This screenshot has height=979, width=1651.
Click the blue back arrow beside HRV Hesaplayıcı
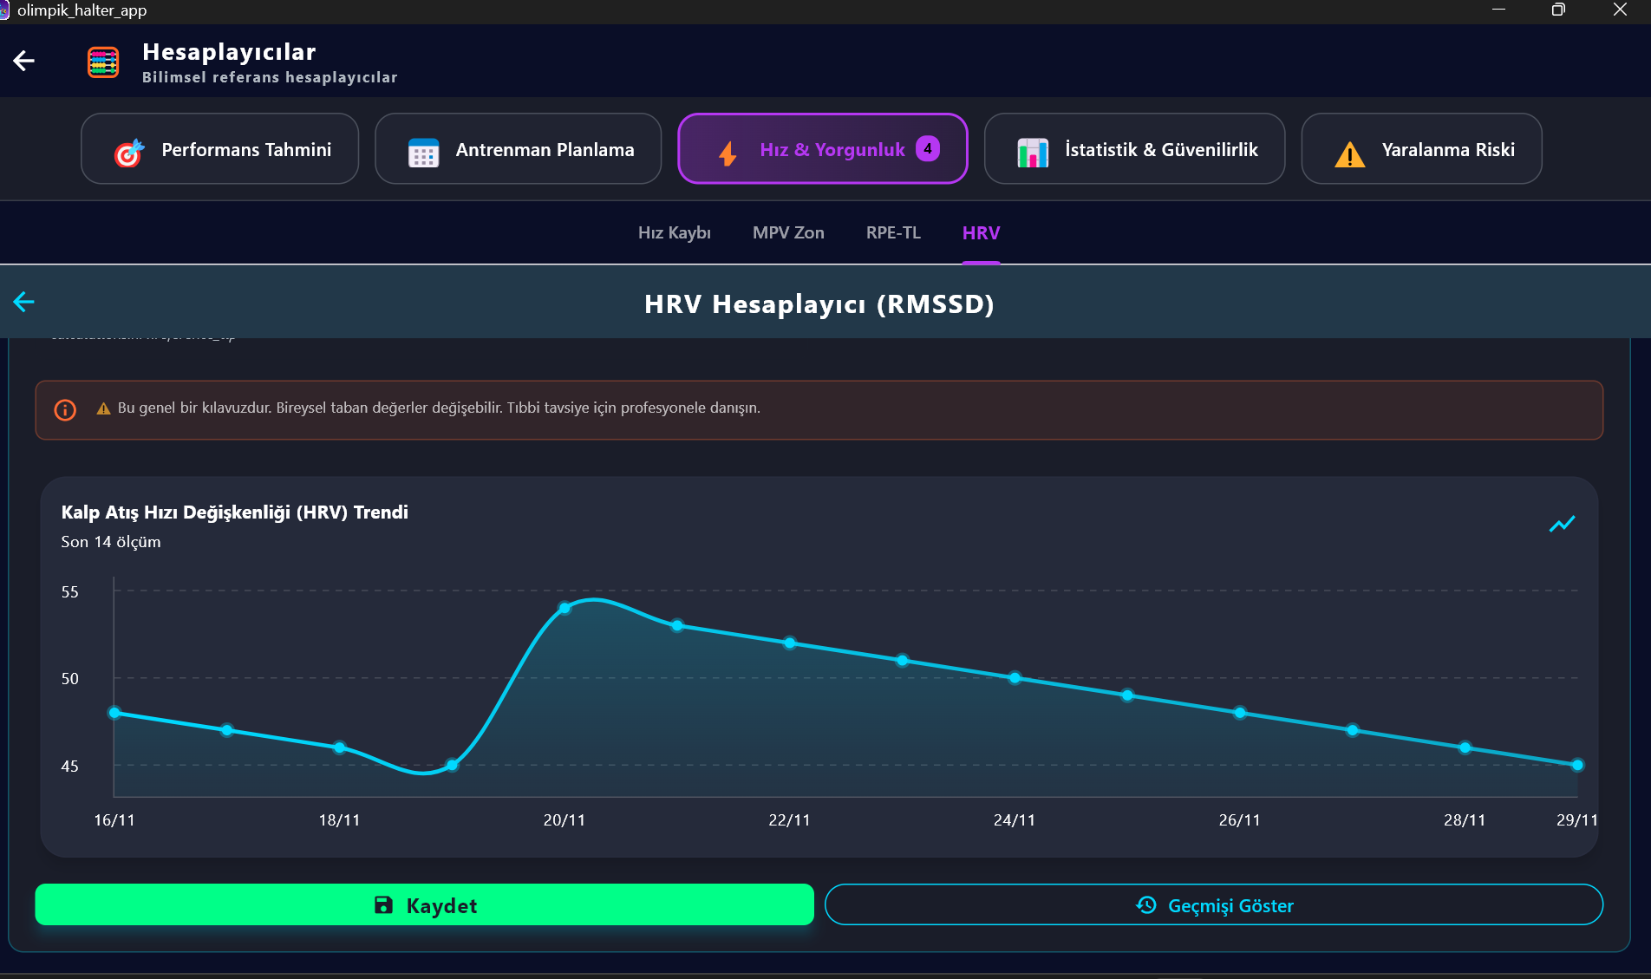tap(23, 302)
